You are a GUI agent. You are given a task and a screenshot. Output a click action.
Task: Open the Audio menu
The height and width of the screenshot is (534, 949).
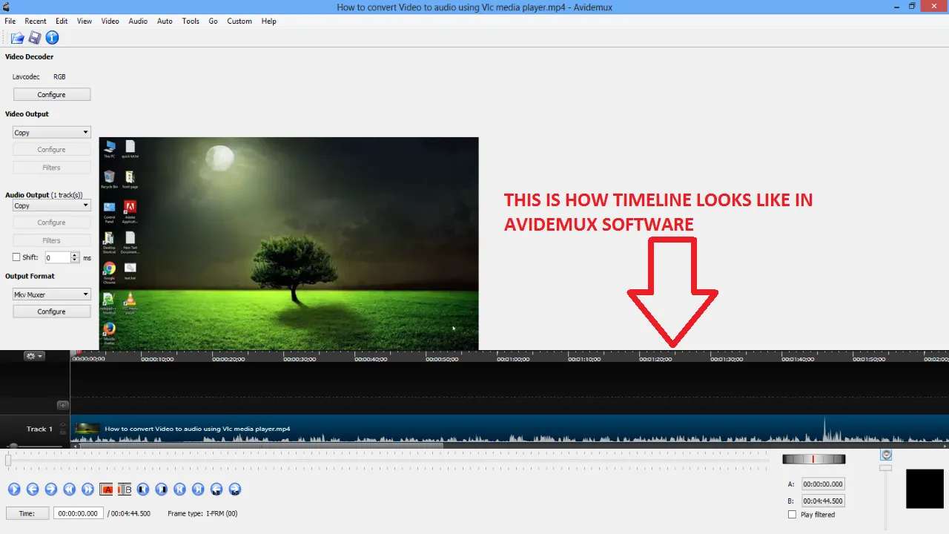click(138, 22)
